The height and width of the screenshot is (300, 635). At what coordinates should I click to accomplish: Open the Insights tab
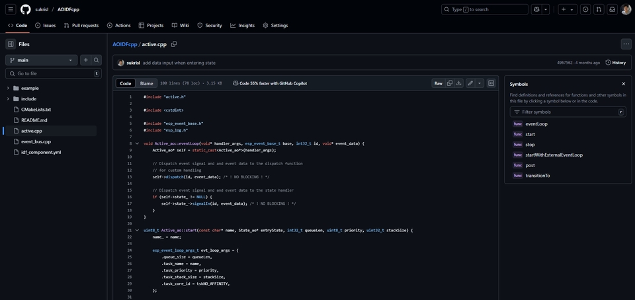[242, 25]
